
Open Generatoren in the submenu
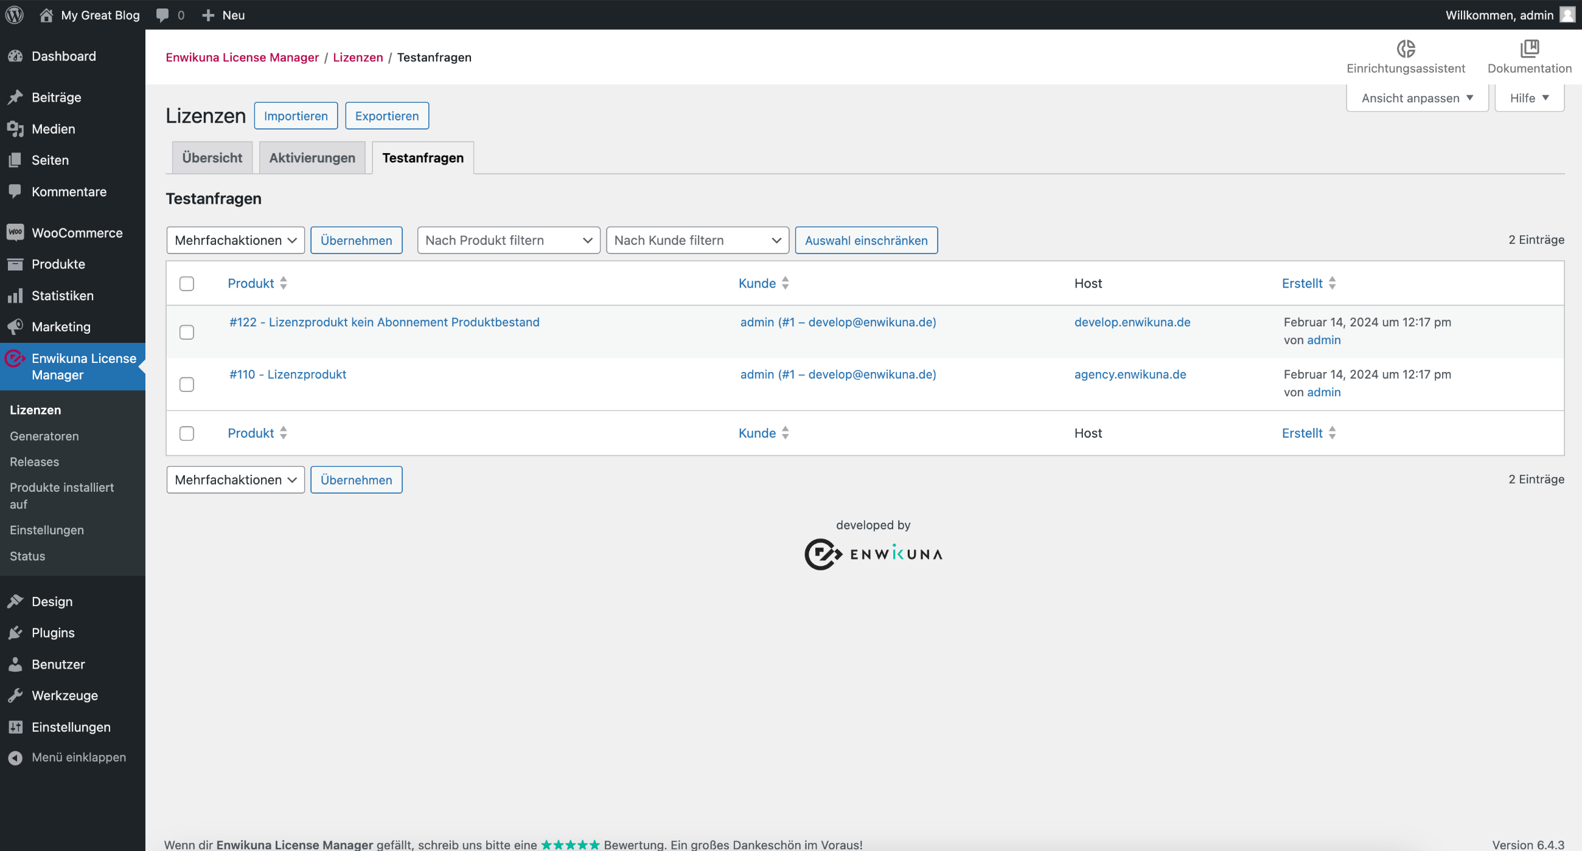tap(44, 436)
